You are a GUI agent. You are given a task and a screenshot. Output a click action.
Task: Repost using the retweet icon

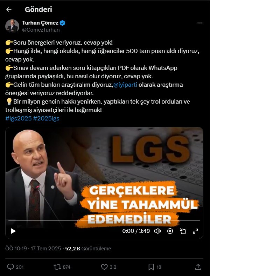(57, 267)
